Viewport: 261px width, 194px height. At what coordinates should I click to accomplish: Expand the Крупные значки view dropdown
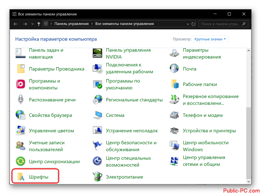210,39
